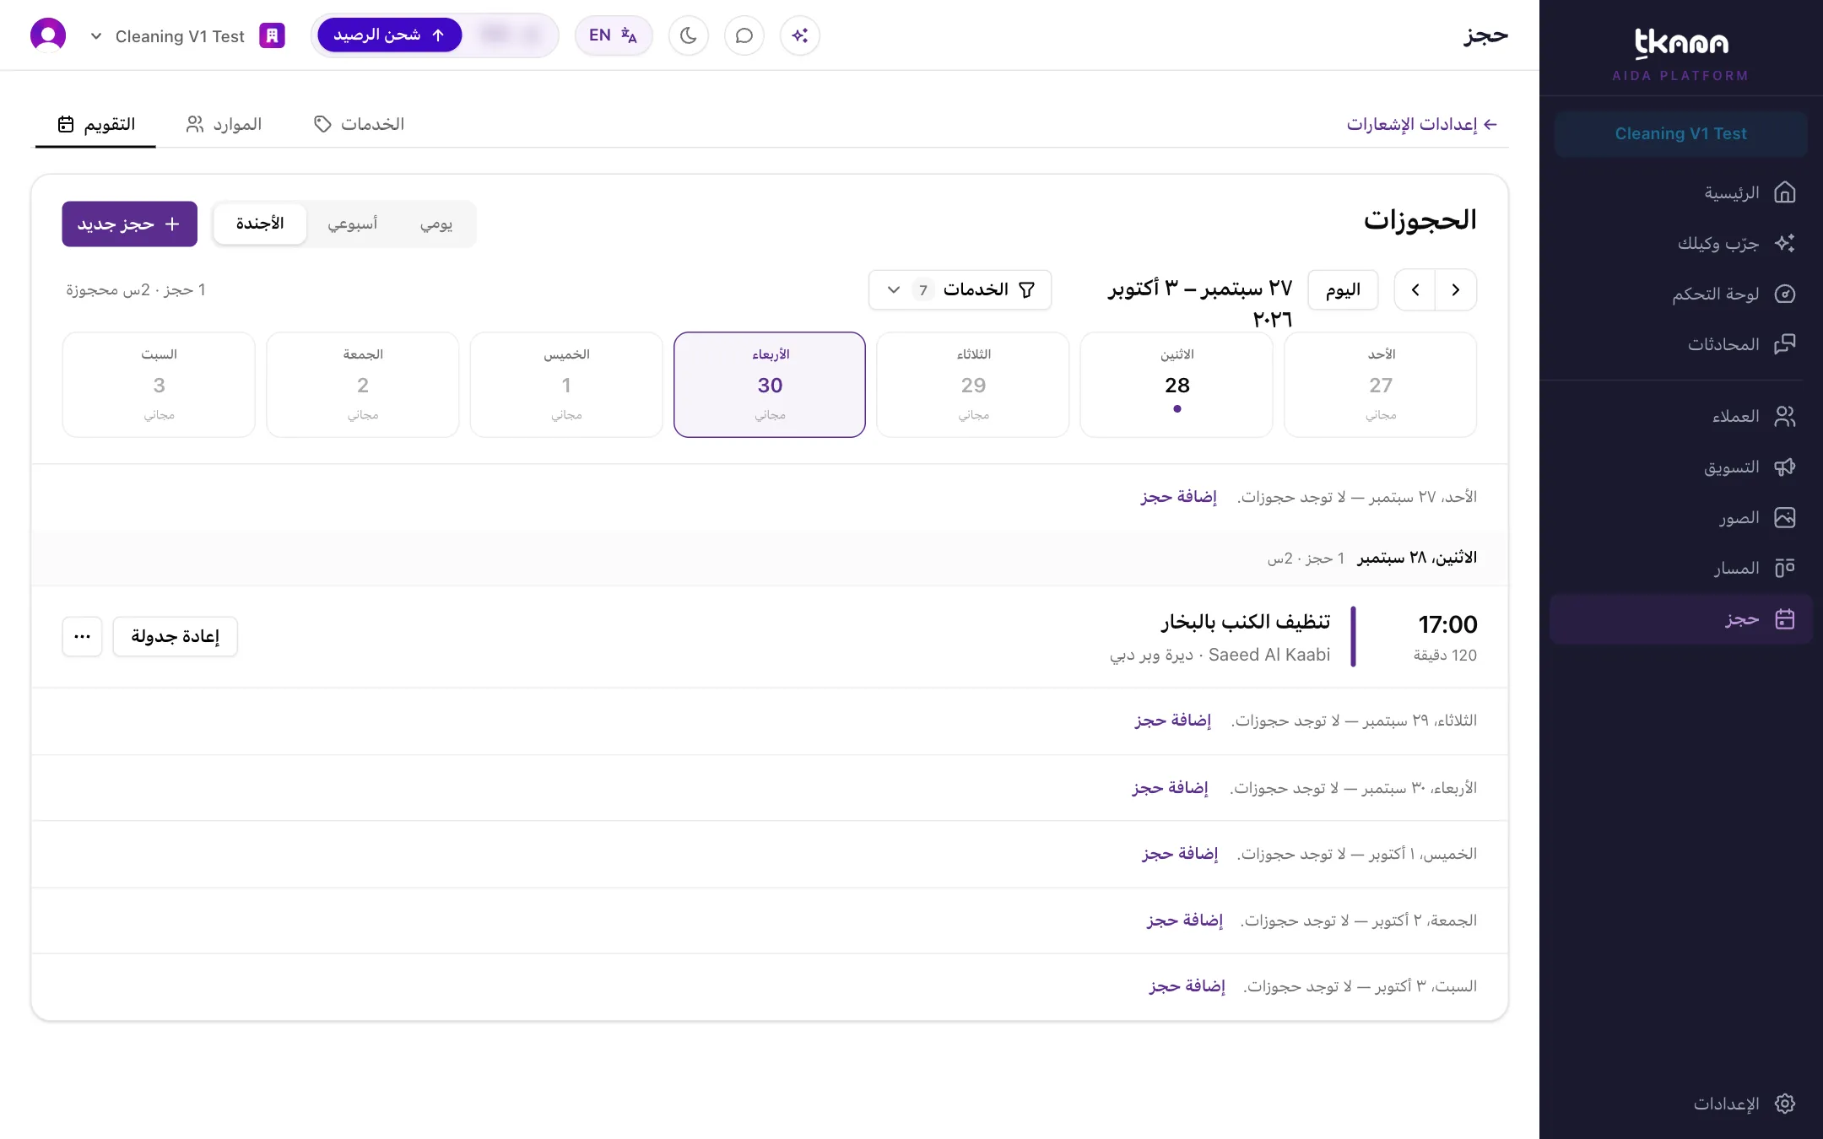Switch to the الخدمات services tab
This screenshot has height=1139, width=1823.
point(360,124)
